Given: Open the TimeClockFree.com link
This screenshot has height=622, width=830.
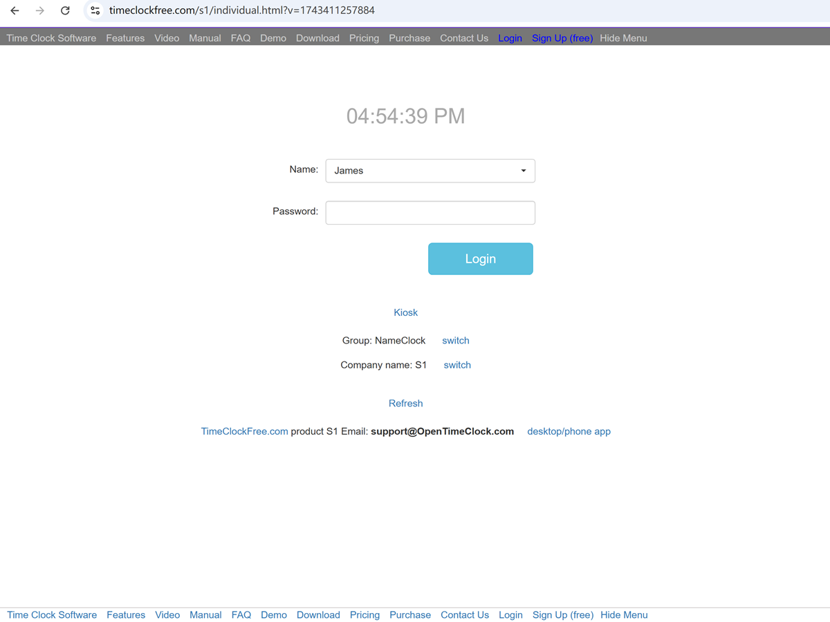Looking at the screenshot, I should click(x=245, y=431).
